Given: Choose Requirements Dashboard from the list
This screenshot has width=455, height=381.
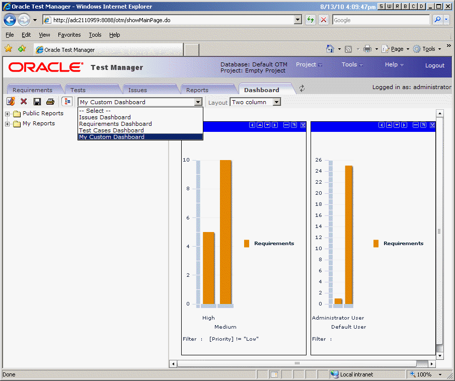Looking at the screenshot, I should click(x=140, y=124).
